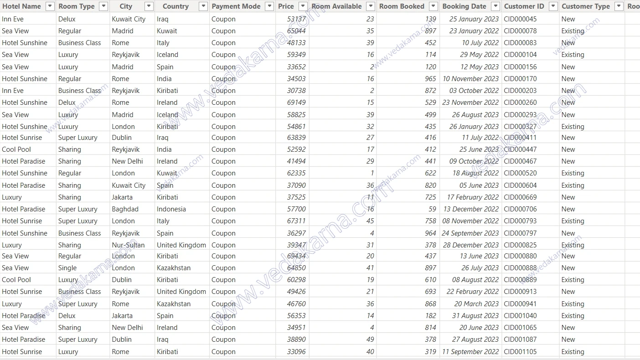The height and width of the screenshot is (360, 640).
Task: Click the price value 65044
Action: (296, 31)
